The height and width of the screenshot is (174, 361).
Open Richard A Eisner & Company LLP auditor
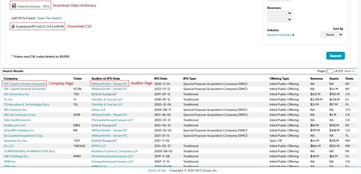114,151
